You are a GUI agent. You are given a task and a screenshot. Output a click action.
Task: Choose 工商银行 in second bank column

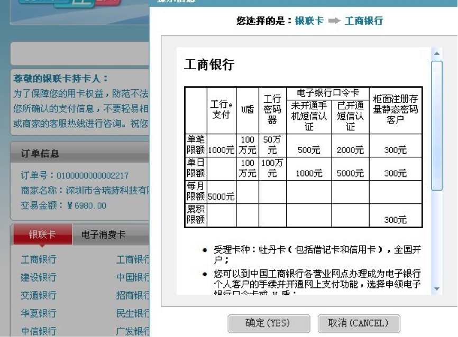pyautogui.click(x=133, y=259)
